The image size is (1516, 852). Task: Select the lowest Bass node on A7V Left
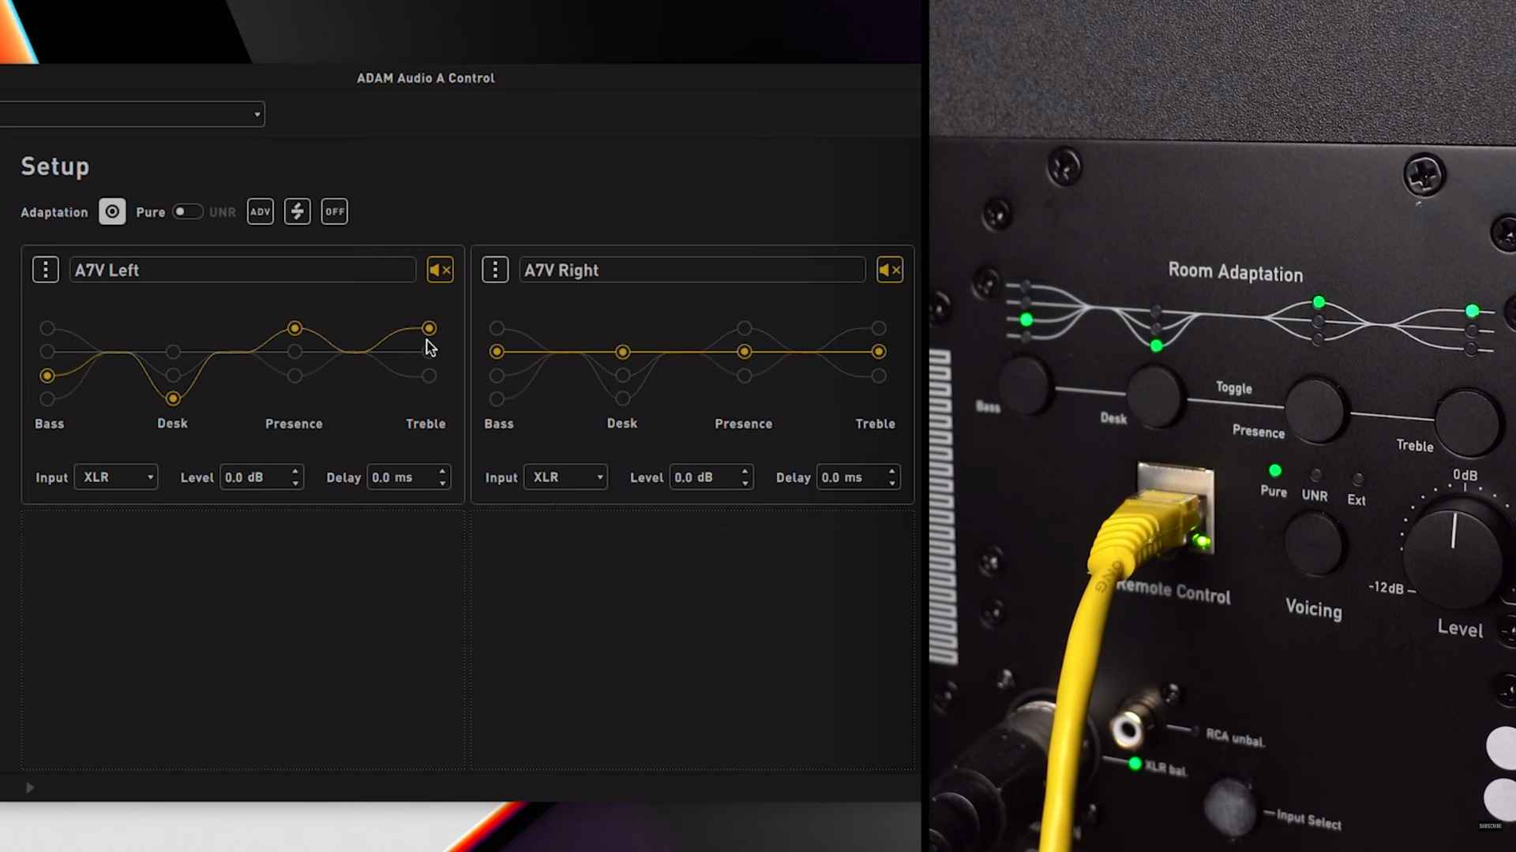click(x=47, y=399)
